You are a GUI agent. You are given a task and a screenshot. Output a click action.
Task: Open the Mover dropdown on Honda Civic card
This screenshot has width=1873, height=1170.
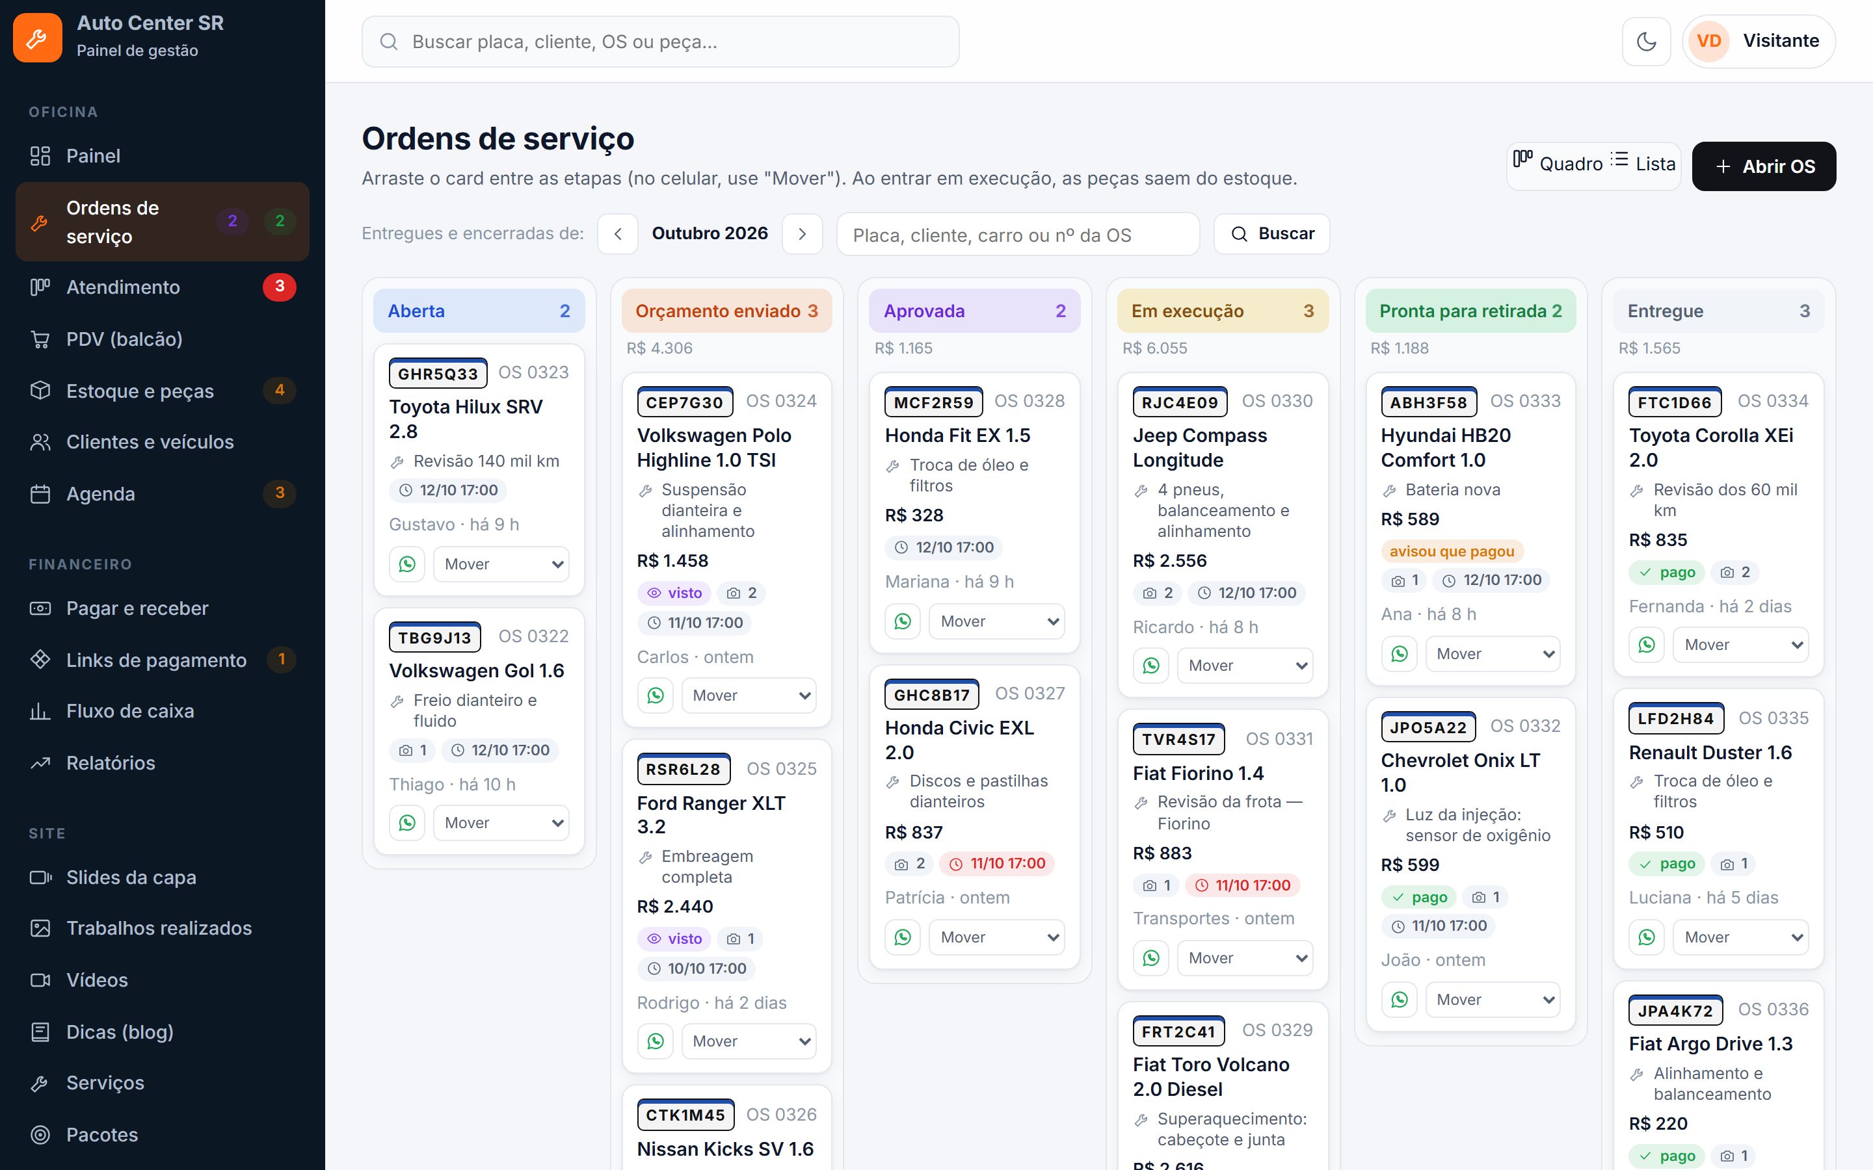[x=997, y=937]
